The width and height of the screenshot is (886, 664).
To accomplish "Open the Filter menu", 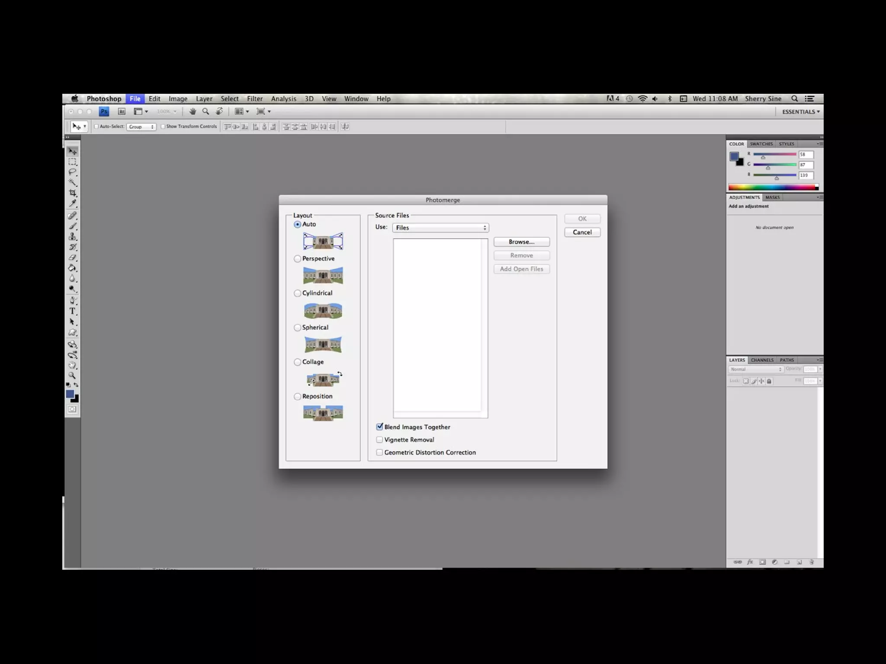I will tap(254, 99).
